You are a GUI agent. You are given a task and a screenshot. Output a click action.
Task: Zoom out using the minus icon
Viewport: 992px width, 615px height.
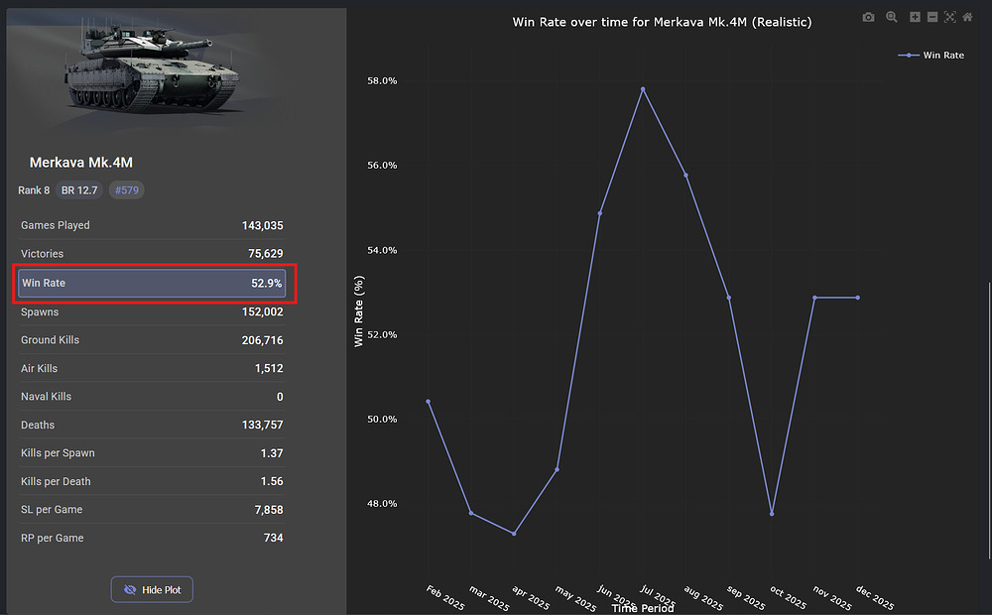click(x=932, y=17)
